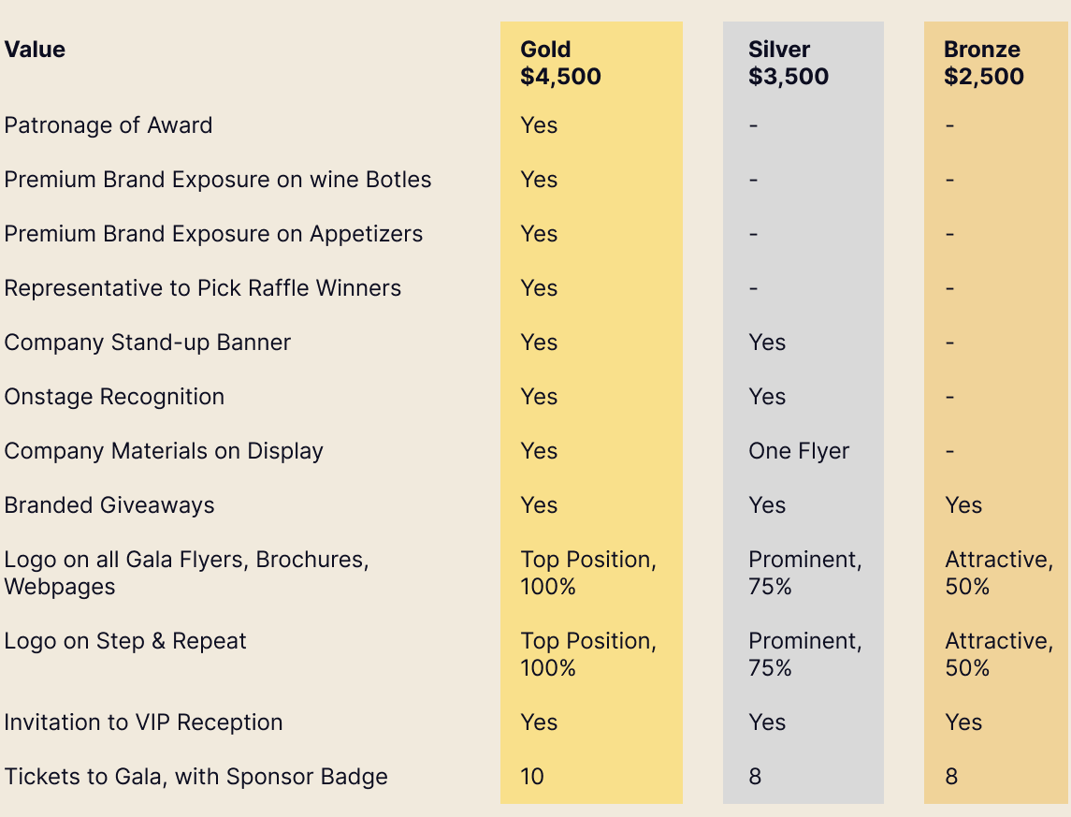Screen dimensions: 1071x817
Task: Click Silver's Prominent 75% Step & Repeat cell
Action: (x=804, y=654)
